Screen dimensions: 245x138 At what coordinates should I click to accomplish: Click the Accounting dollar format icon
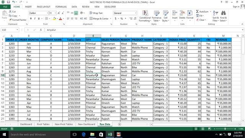(x=116, y=19)
